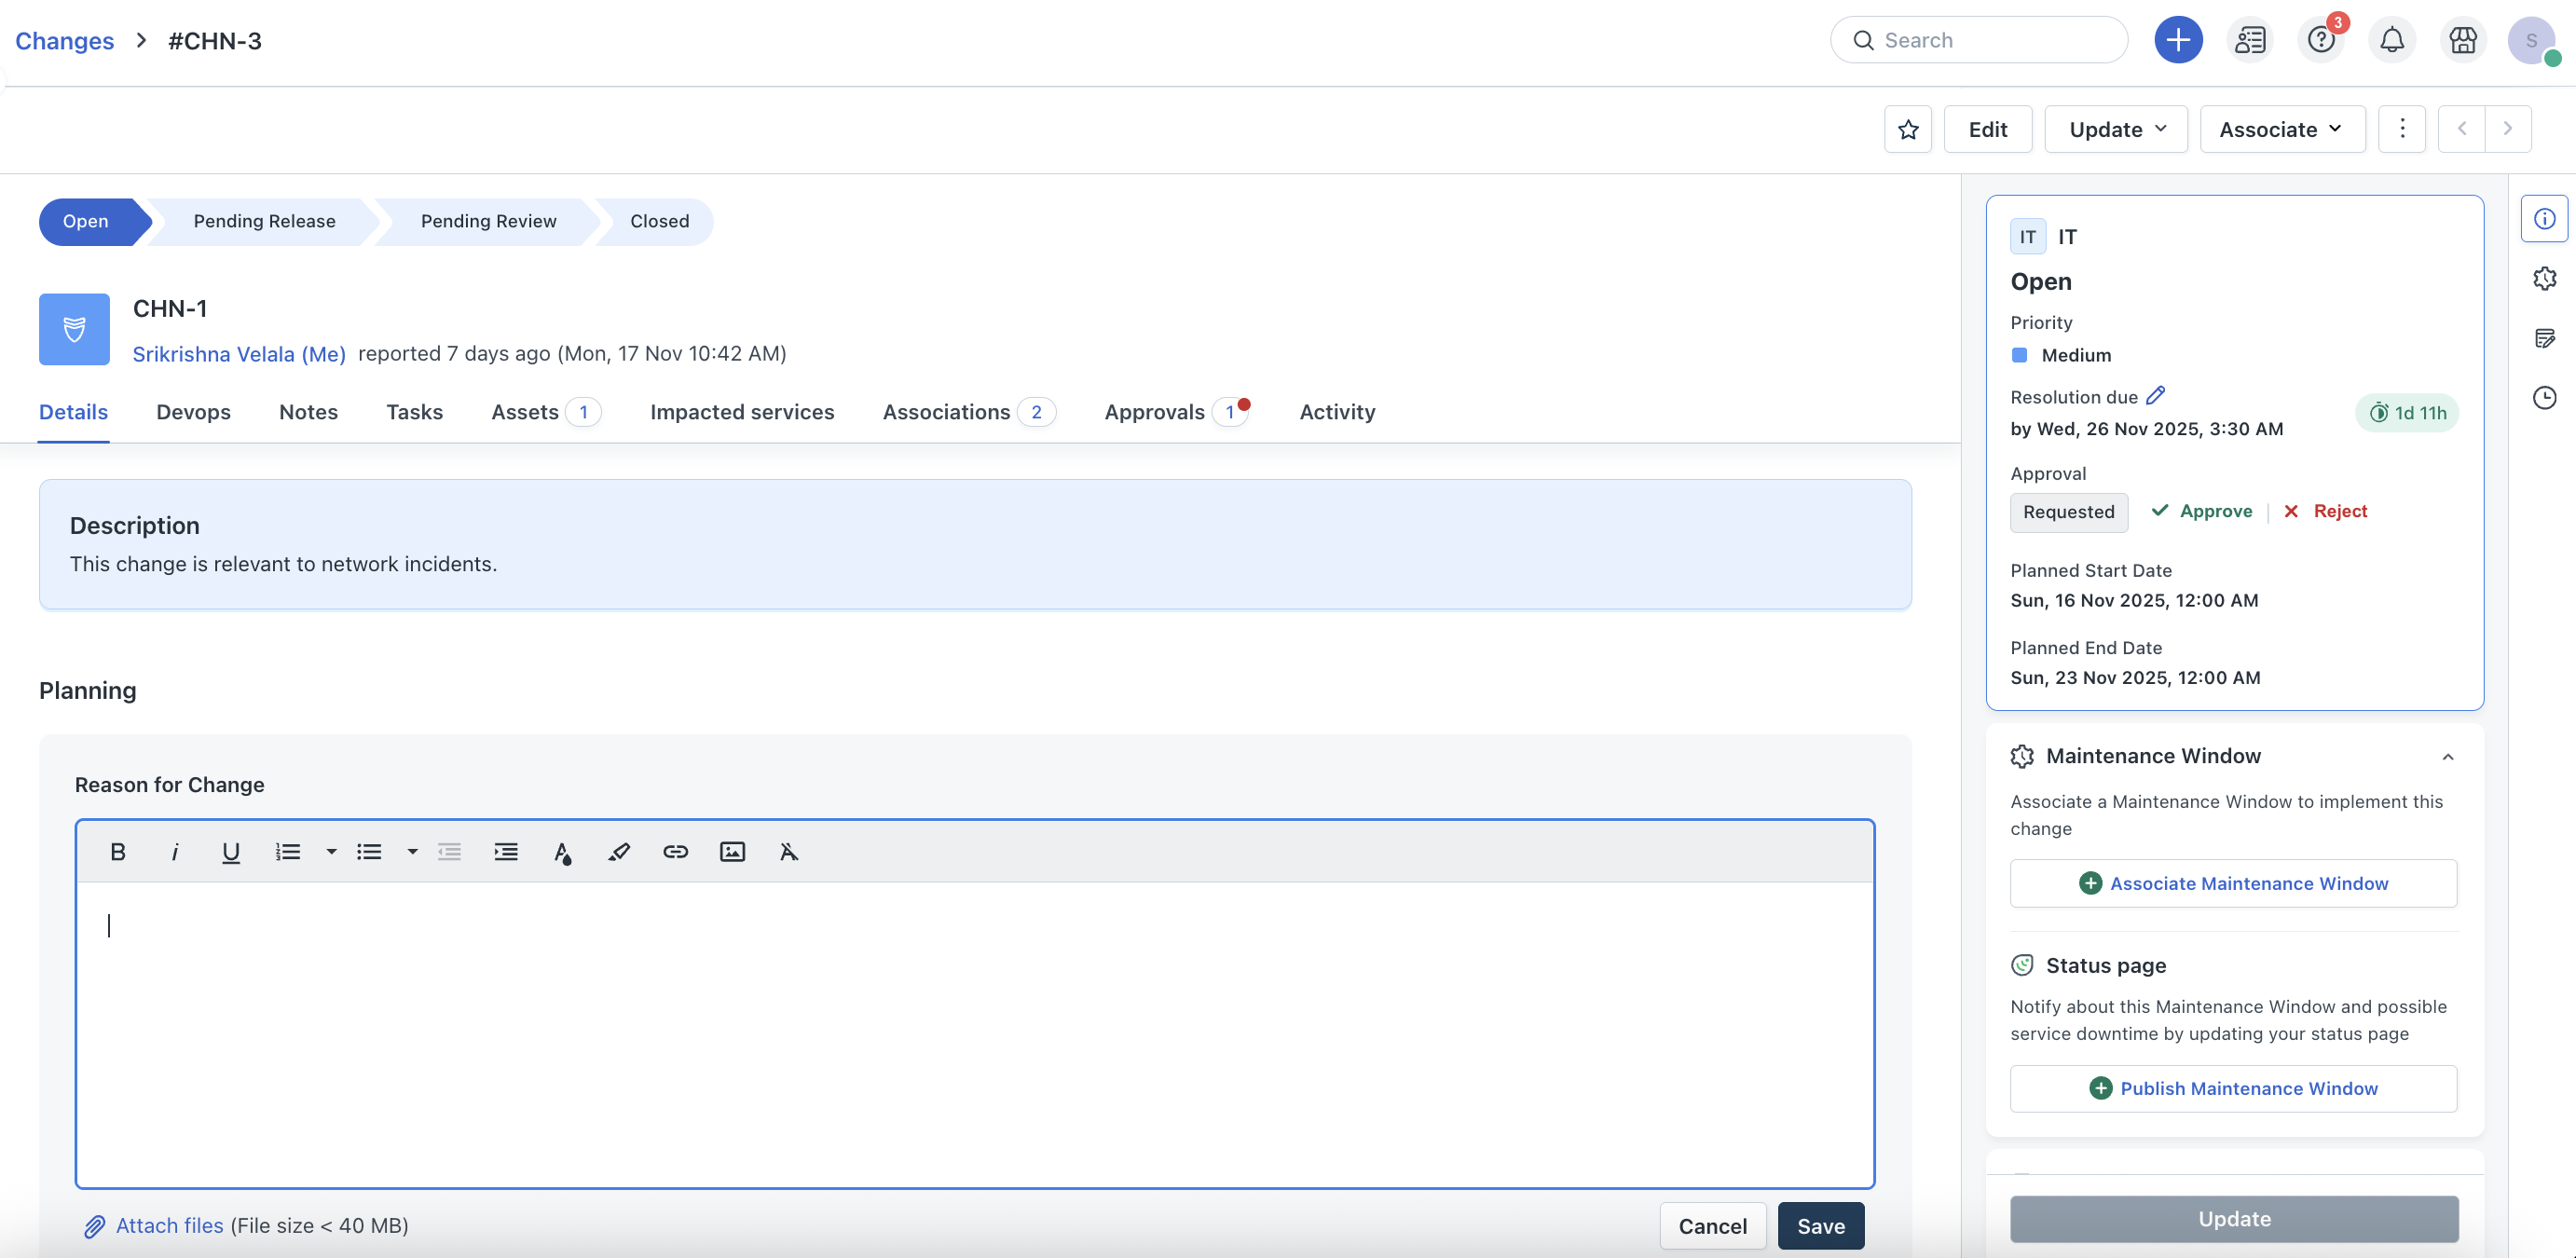Expand the numbered list style dropdown

click(x=331, y=852)
